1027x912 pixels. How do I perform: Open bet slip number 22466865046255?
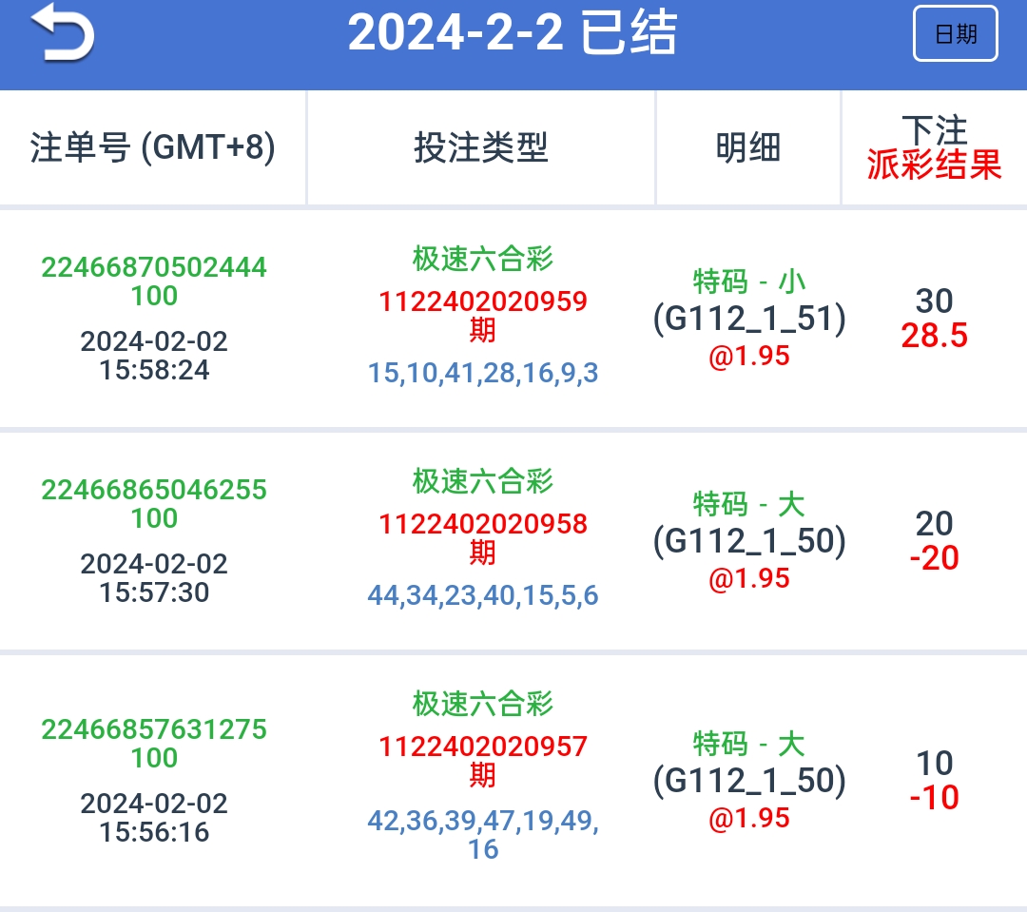pyautogui.click(x=154, y=490)
